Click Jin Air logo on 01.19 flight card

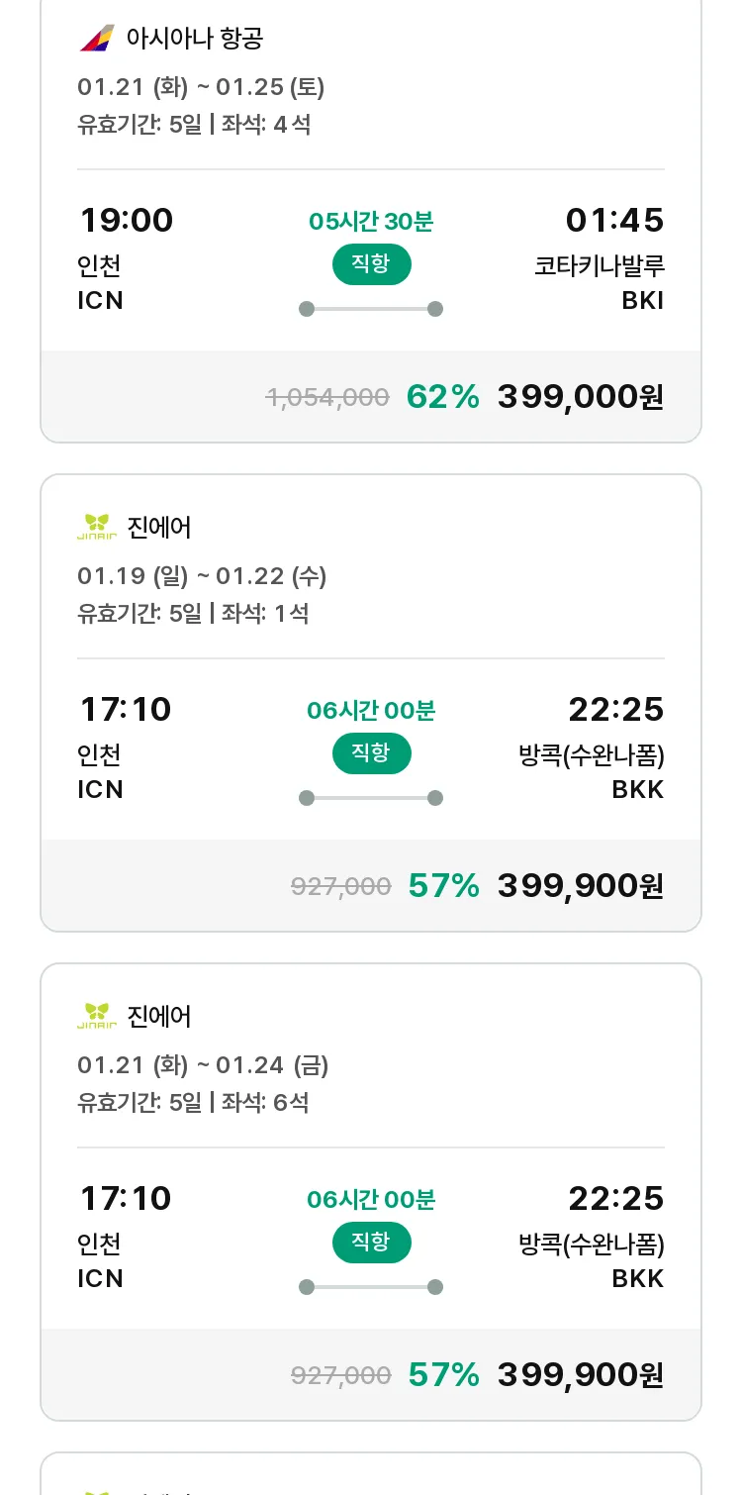coord(97,527)
